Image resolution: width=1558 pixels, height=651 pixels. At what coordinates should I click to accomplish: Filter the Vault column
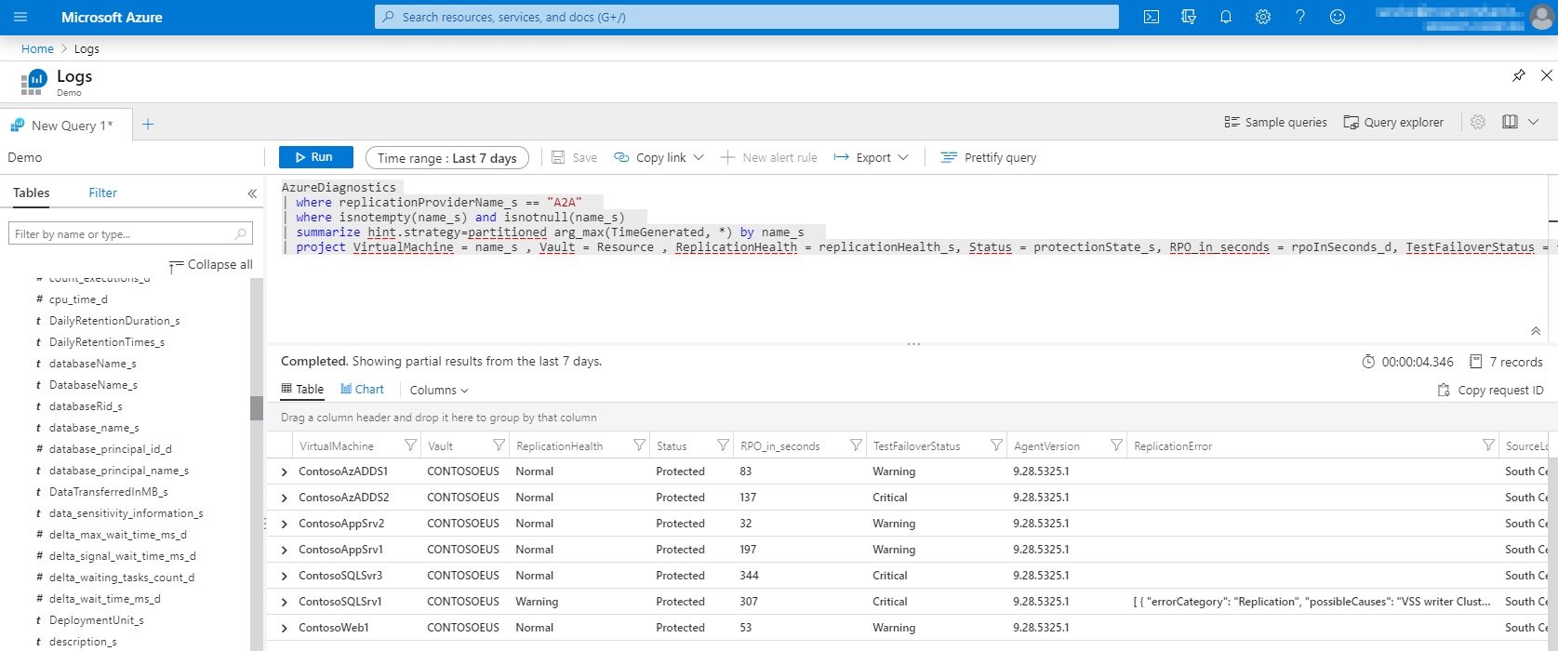499,445
